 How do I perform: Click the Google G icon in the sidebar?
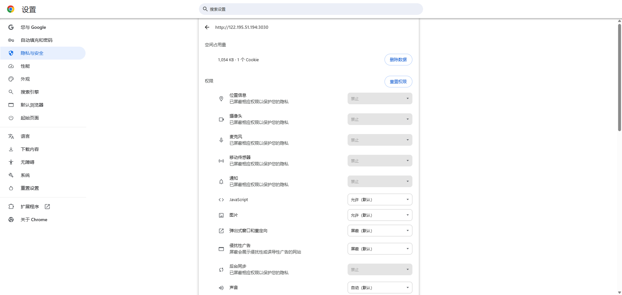[11, 27]
